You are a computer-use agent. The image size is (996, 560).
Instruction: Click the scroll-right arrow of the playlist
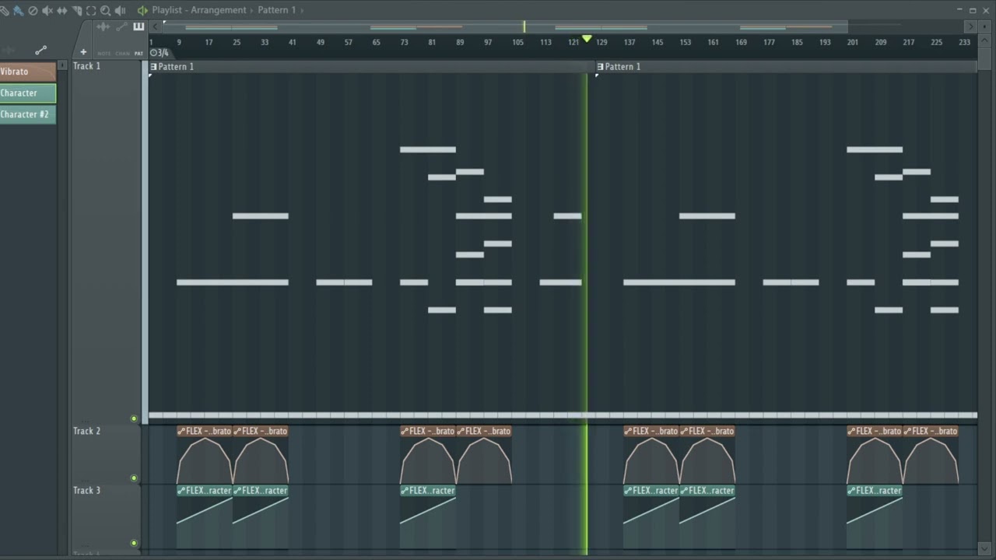970,26
